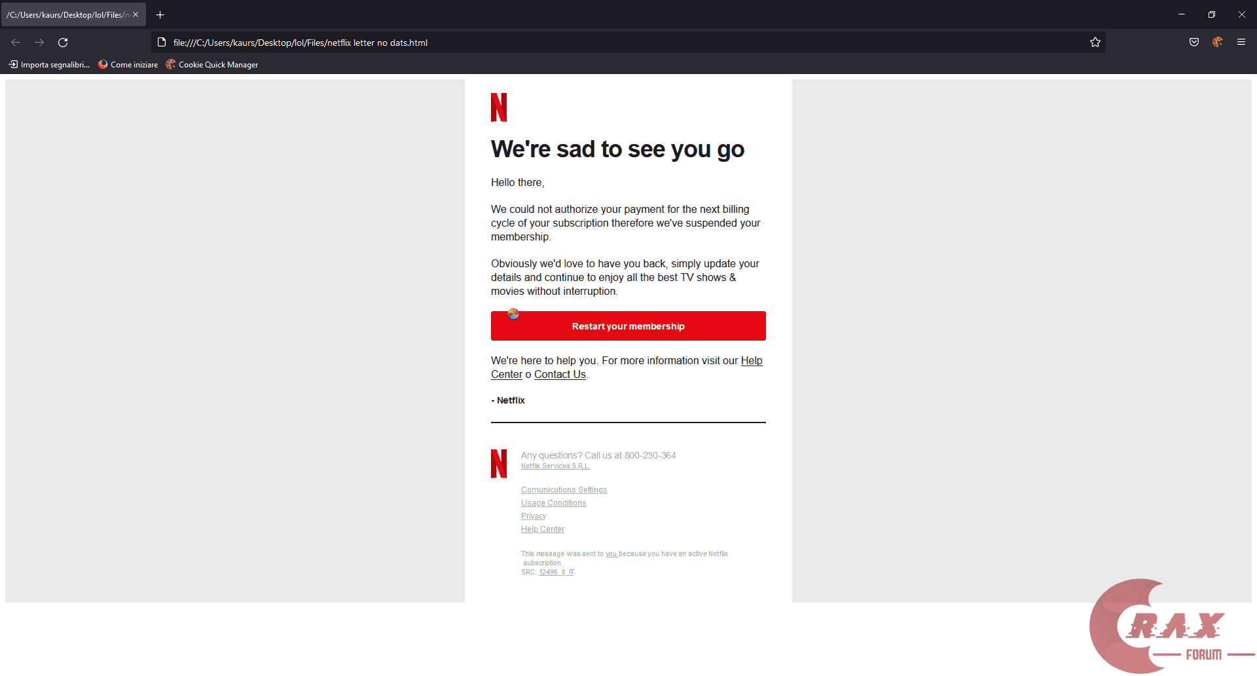1257x676 pixels.
Task: Click the page document icon in address bar
Action: 162,43
